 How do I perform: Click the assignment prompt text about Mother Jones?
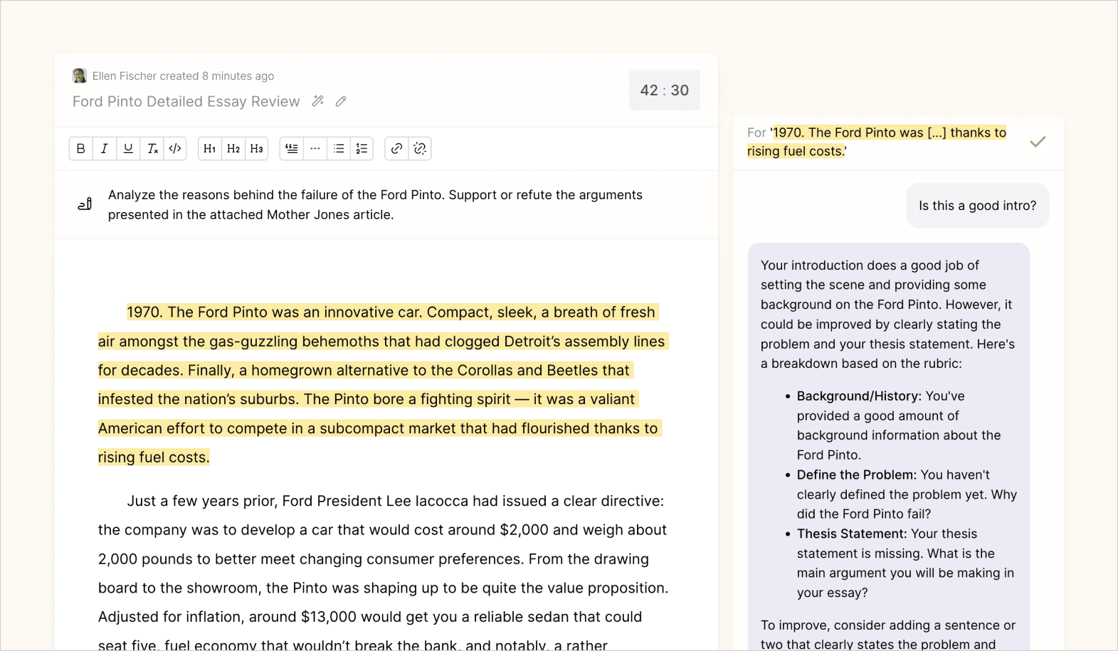pos(375,205)
